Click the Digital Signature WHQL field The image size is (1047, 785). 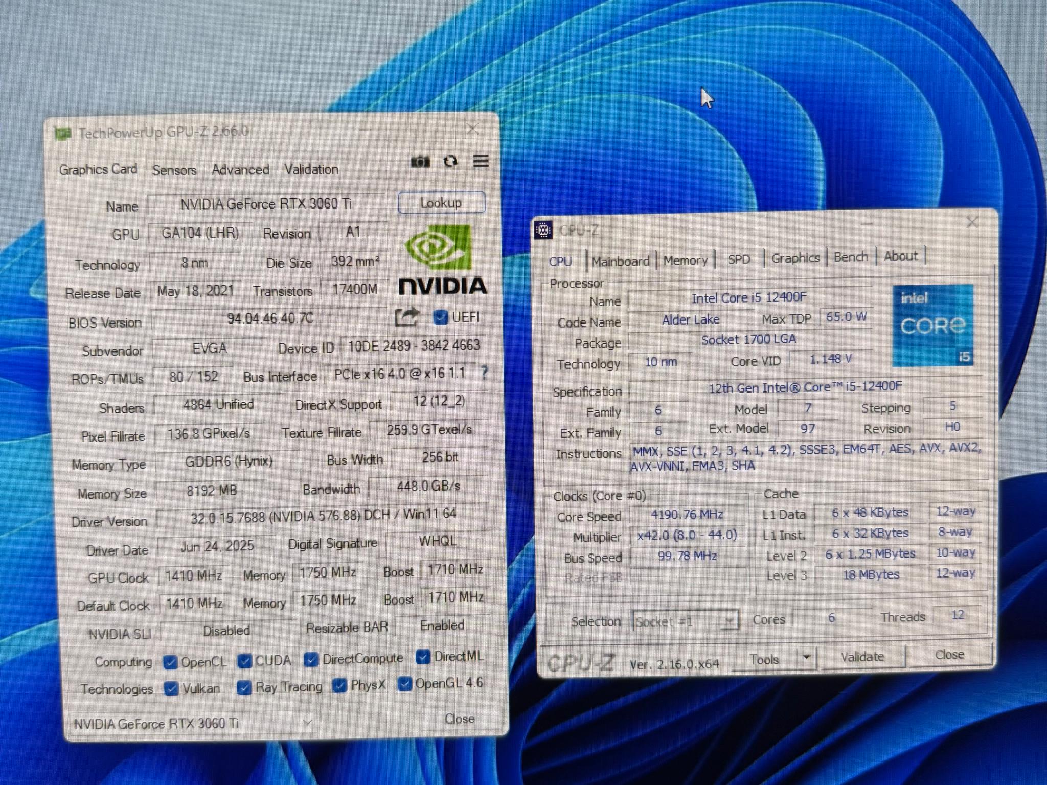click(438, 541)
